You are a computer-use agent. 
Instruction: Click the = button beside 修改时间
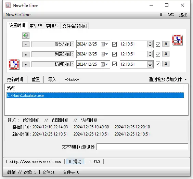(26, 44)
